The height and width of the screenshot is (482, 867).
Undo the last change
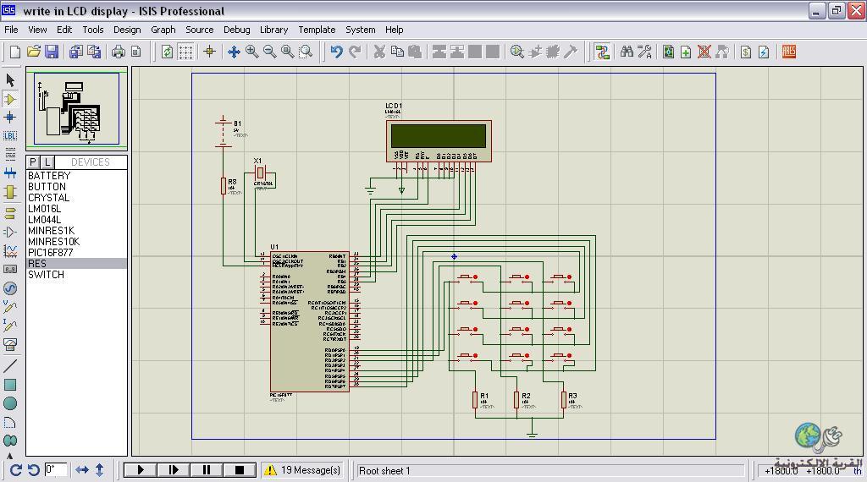[x=336, y=52]
